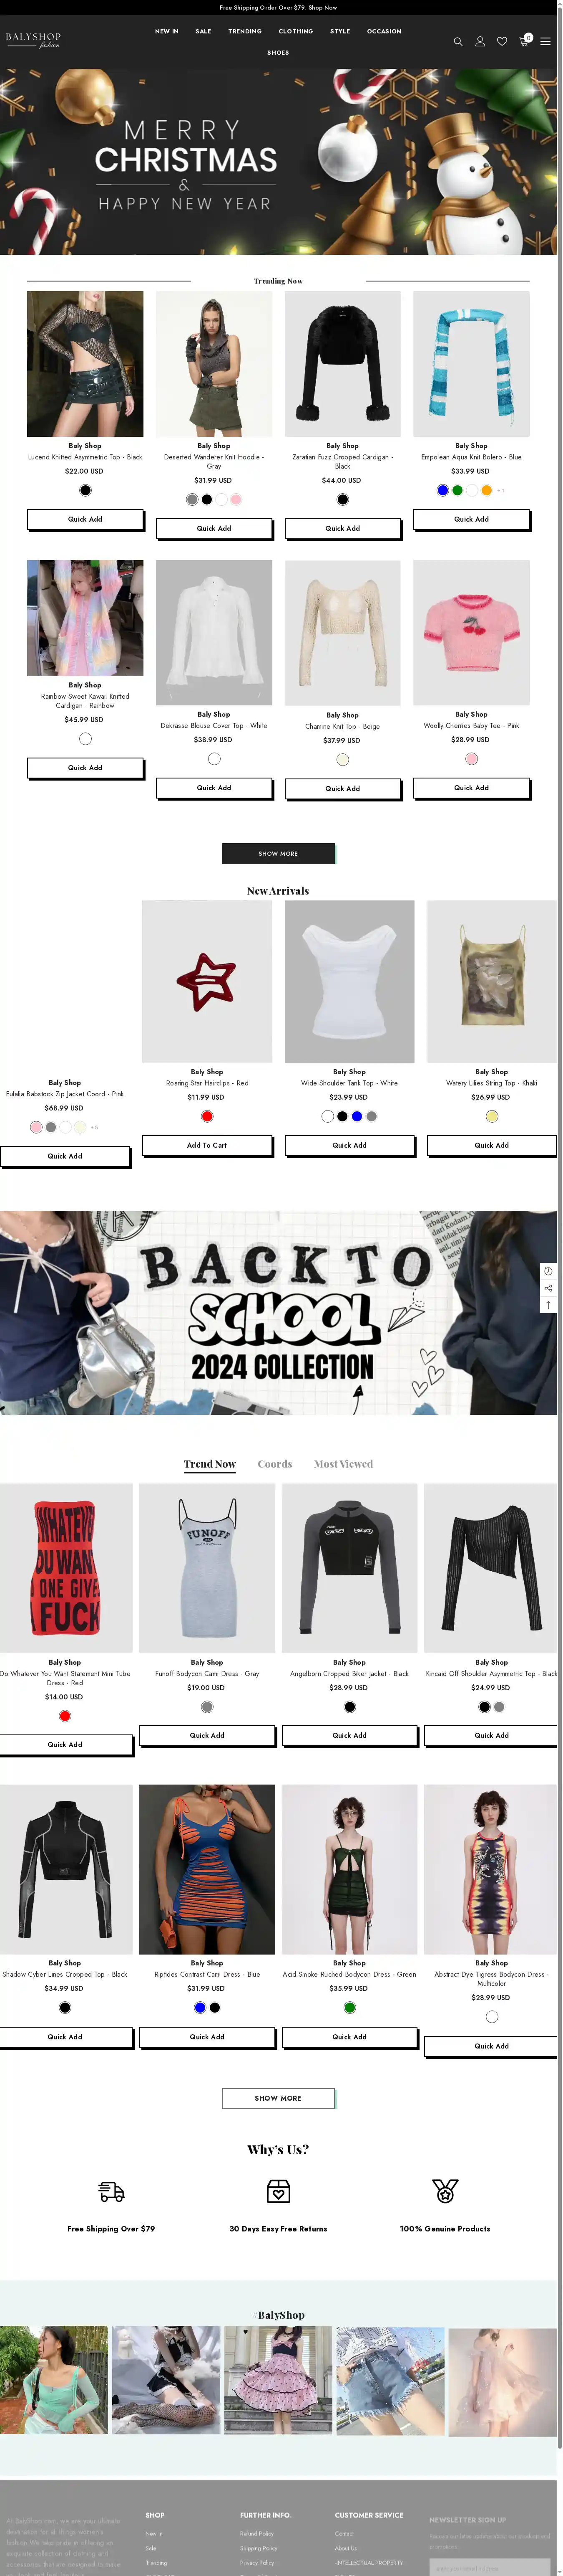Select pink swatch for Deserted Wanderer Hoodie
Screen dimensions: 563x2576
point(236,499)
